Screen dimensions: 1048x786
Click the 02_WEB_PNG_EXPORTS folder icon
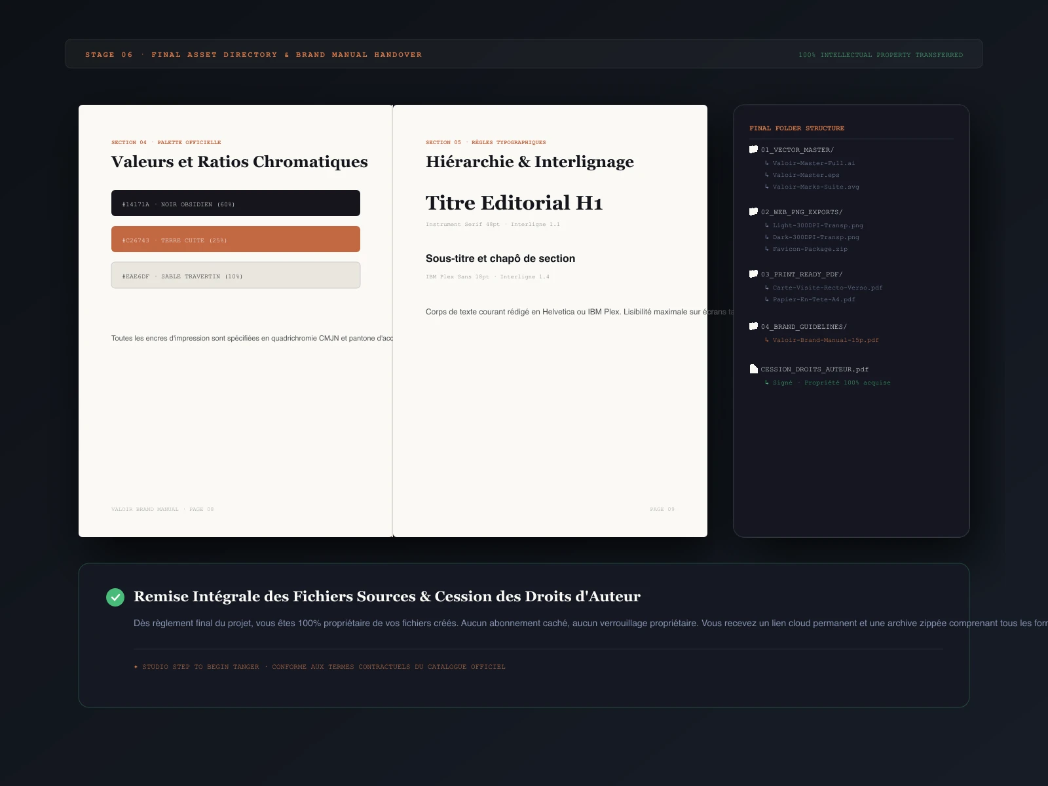tap(753, 212)
